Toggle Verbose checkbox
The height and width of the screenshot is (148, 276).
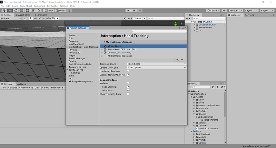coord(128,83)
